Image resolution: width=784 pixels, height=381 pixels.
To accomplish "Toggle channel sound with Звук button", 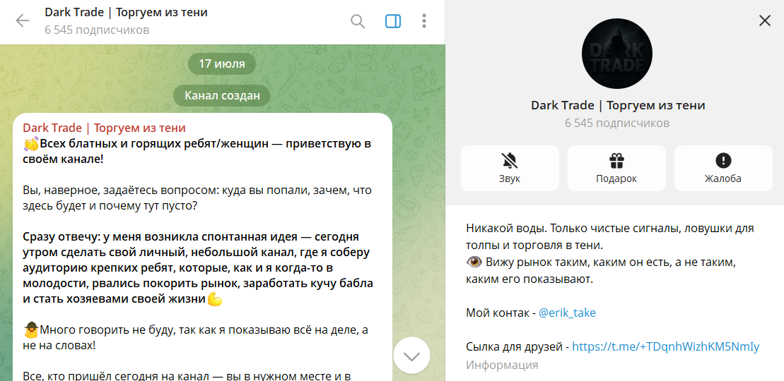I will coord(510,168).
